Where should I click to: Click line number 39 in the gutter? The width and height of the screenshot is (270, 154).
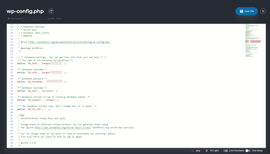click(x=12, y=109)
